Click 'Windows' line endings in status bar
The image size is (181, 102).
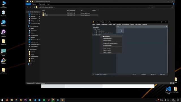click(144, 74)
